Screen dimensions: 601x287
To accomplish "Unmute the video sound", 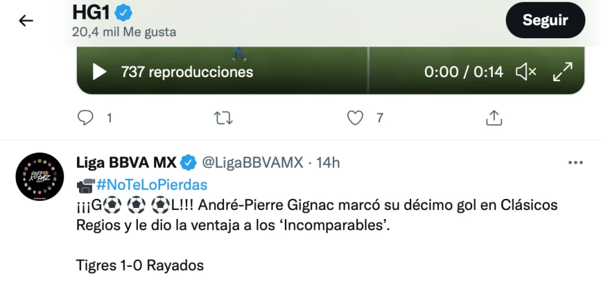I will [x=525, y=71].
